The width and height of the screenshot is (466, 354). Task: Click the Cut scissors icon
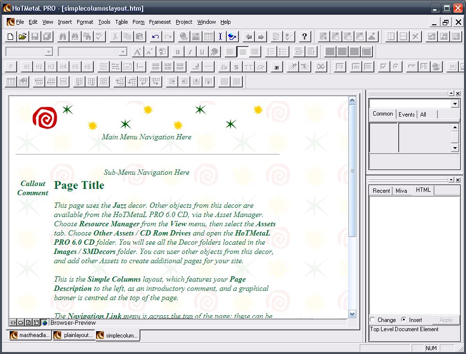115,36
